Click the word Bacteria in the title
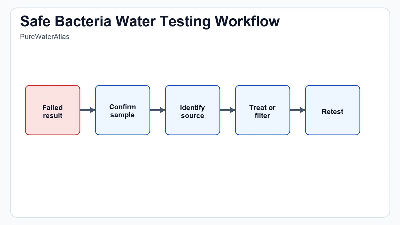Screen dimensions: 400x225 83,21
